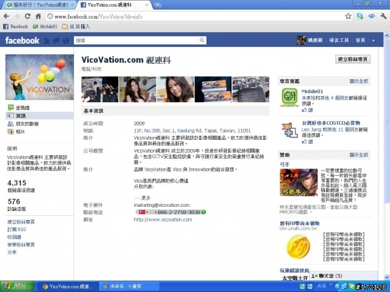Click 顯示全部 beside 贊助
This screenshot has width=390, height=292.
point(359,155)
